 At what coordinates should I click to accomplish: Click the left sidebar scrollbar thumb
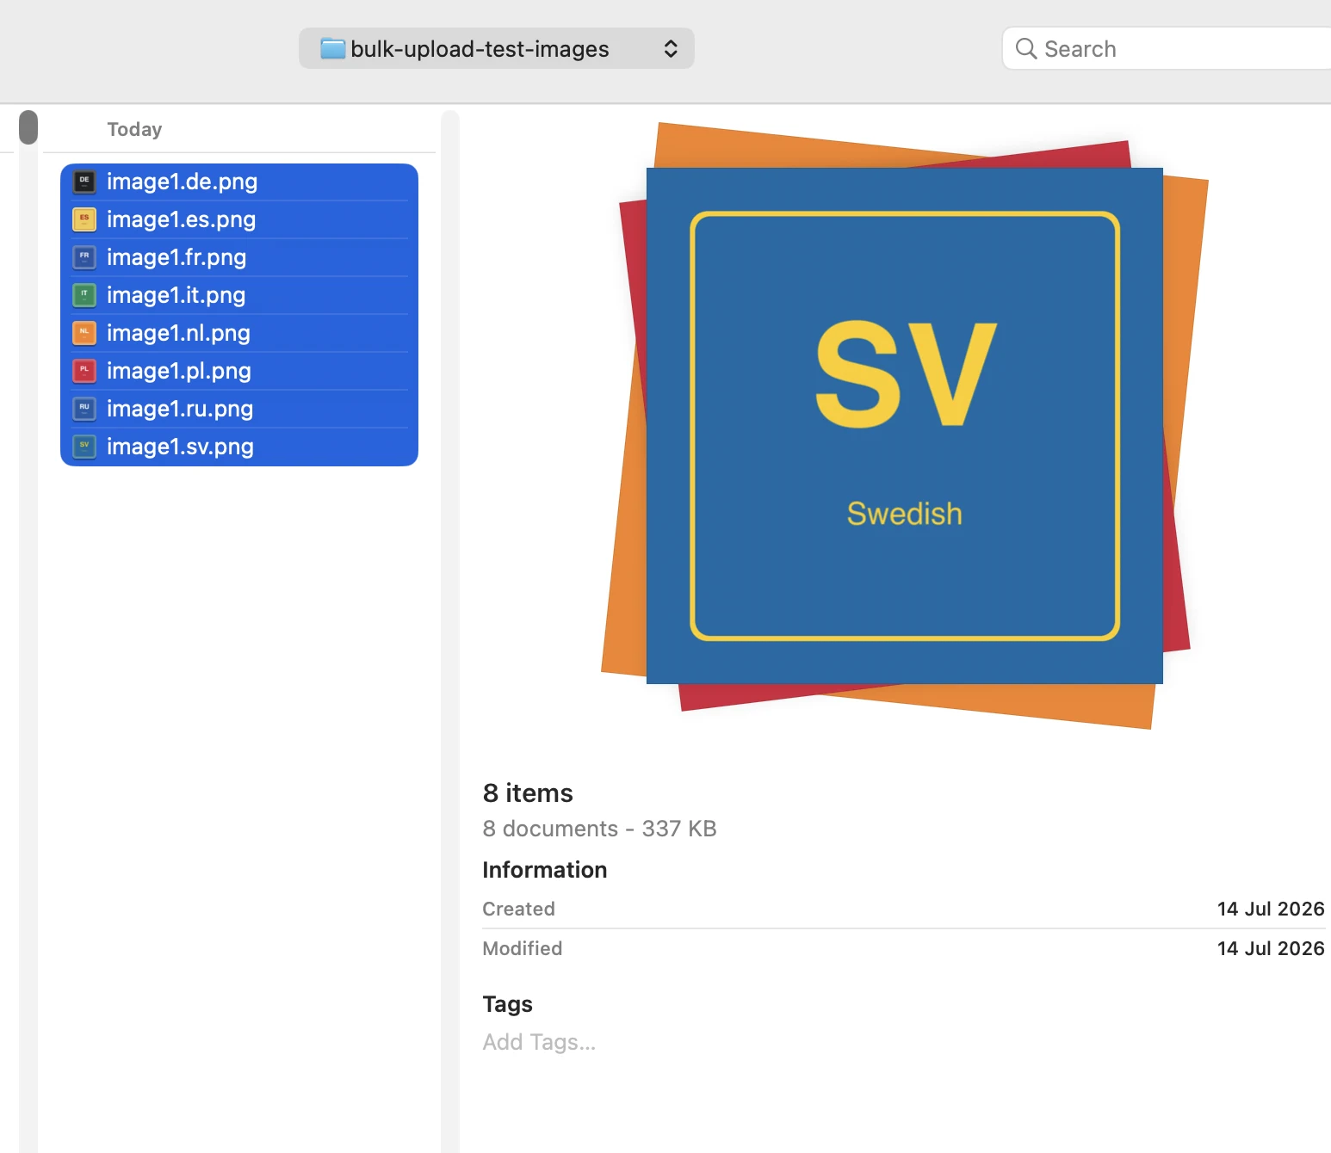click(28, 127)
